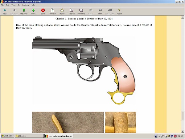
Task: Expand hidden tray icons with the double chevron
Action: (159, 136)
